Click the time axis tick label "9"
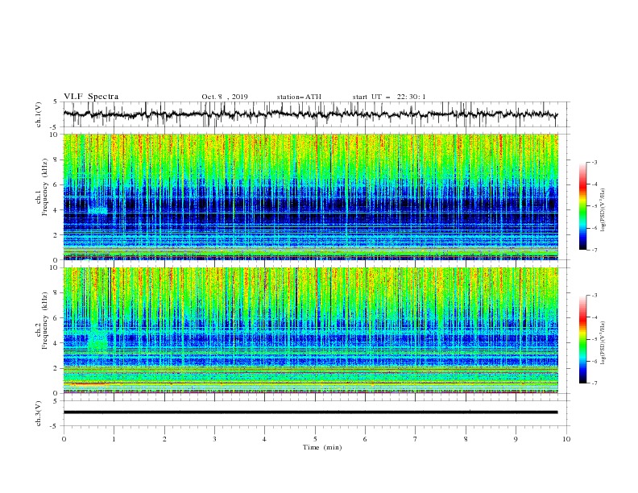The width and height of the screenshot is (638, 493). coord(516,439)
